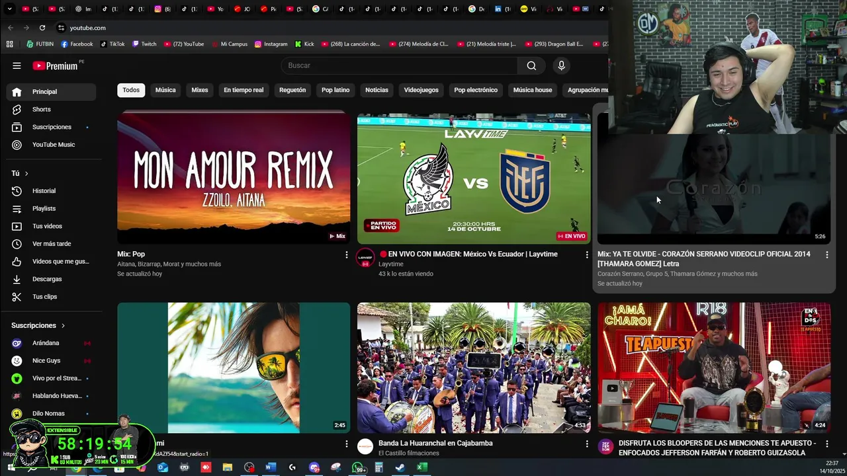Click the Layvtime channel name

391,264
